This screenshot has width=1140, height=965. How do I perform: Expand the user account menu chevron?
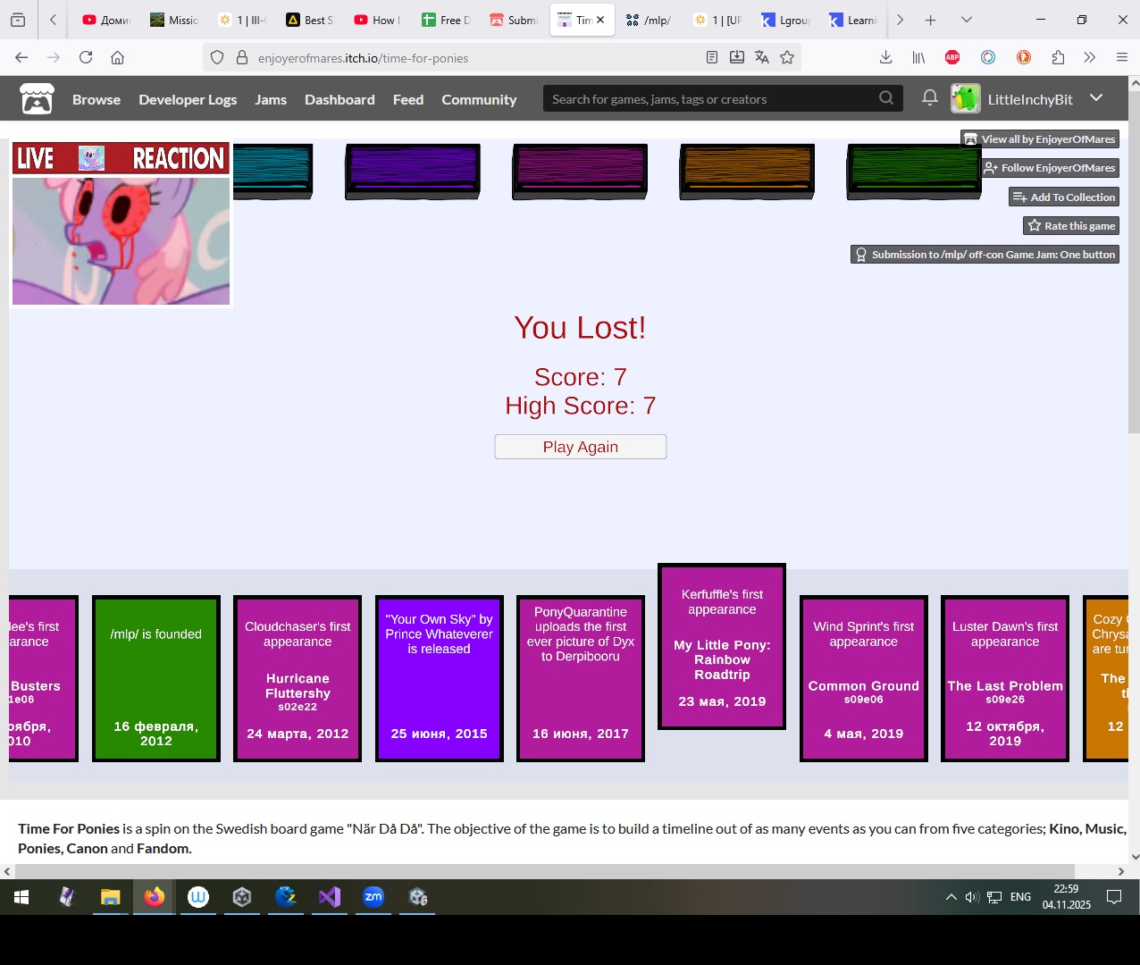pos(1096,98)
